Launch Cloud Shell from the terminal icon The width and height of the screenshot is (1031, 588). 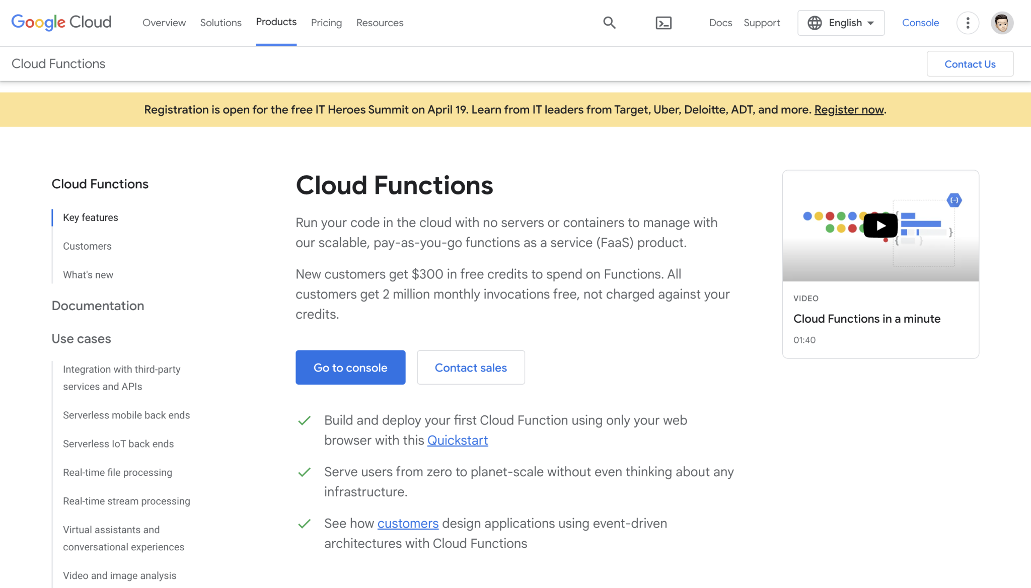(663, 23)
